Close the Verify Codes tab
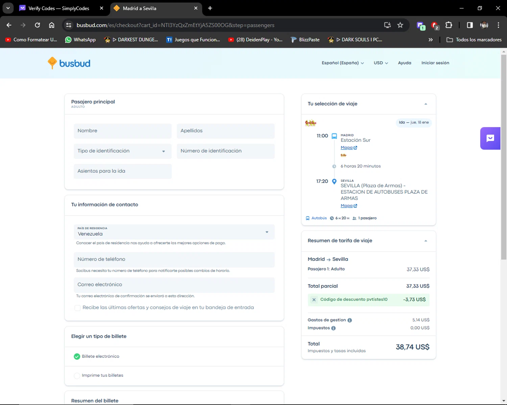Image resolution: width=507 pixels, height=405 pixels. [x=101, y=8]
